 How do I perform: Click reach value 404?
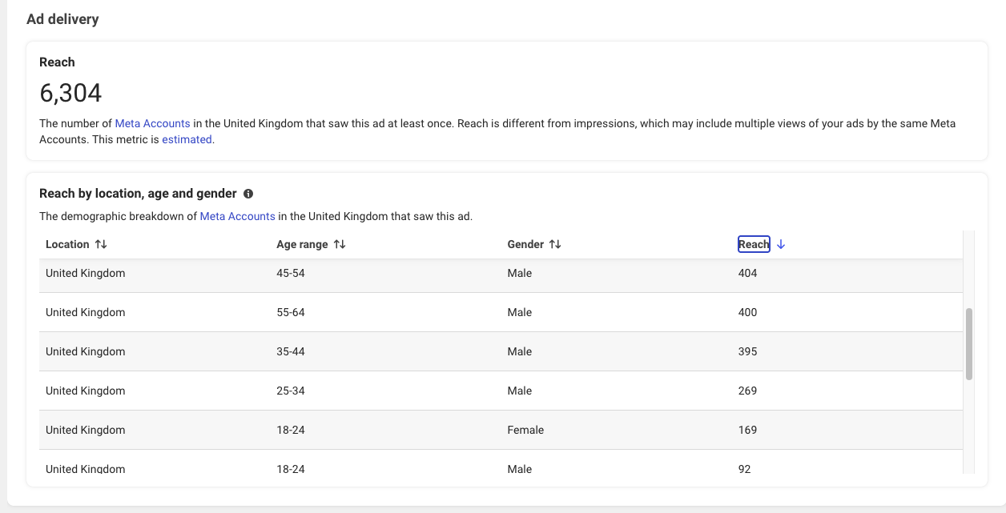[747, 273]
